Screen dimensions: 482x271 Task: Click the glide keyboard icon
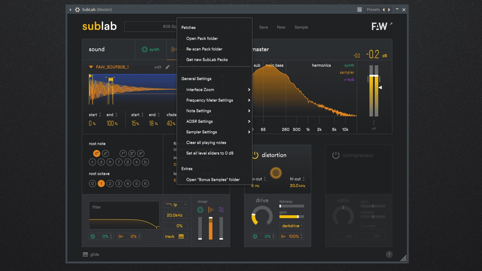85,254
